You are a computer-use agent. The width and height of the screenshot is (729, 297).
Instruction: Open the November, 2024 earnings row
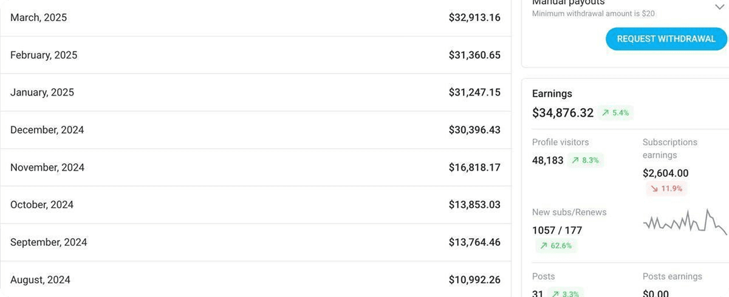click(255, 168)
